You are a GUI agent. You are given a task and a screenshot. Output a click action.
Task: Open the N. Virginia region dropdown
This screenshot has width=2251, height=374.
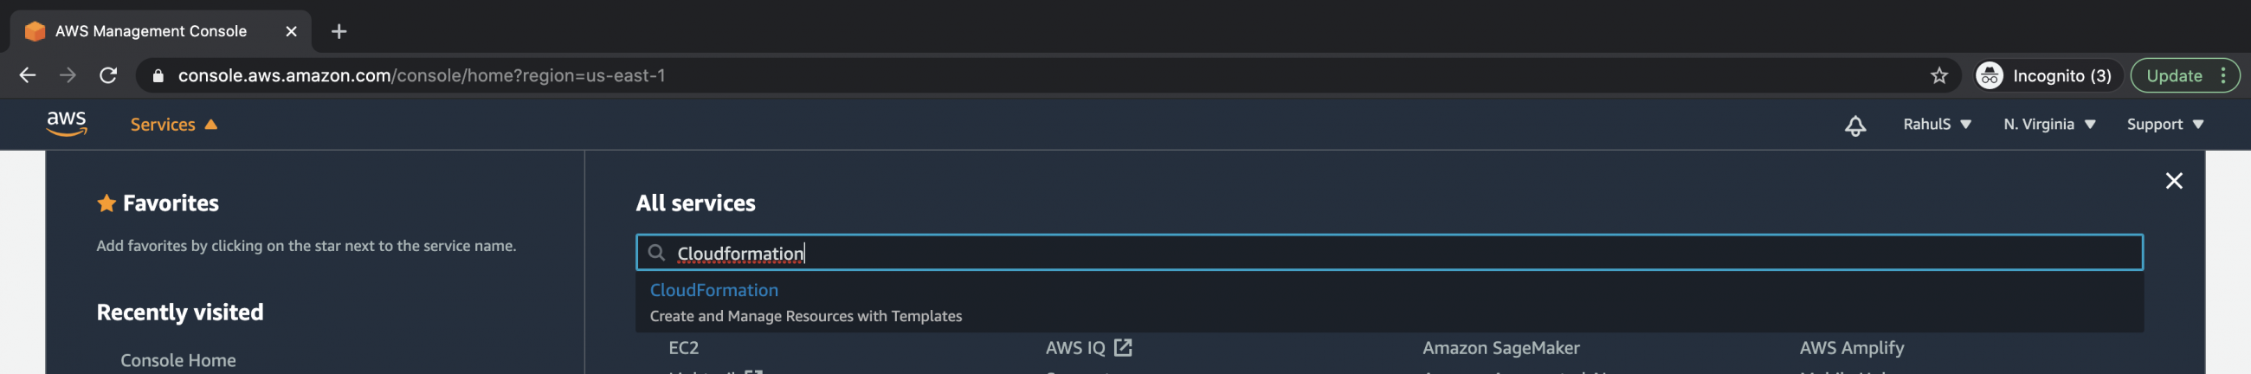coord(2048,124)
